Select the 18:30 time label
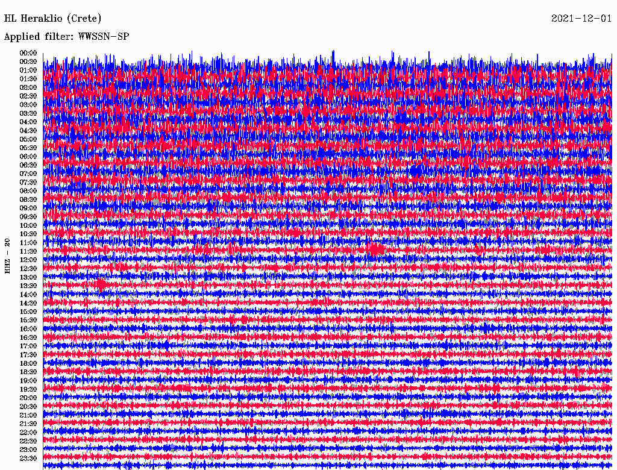 (28, 372)
